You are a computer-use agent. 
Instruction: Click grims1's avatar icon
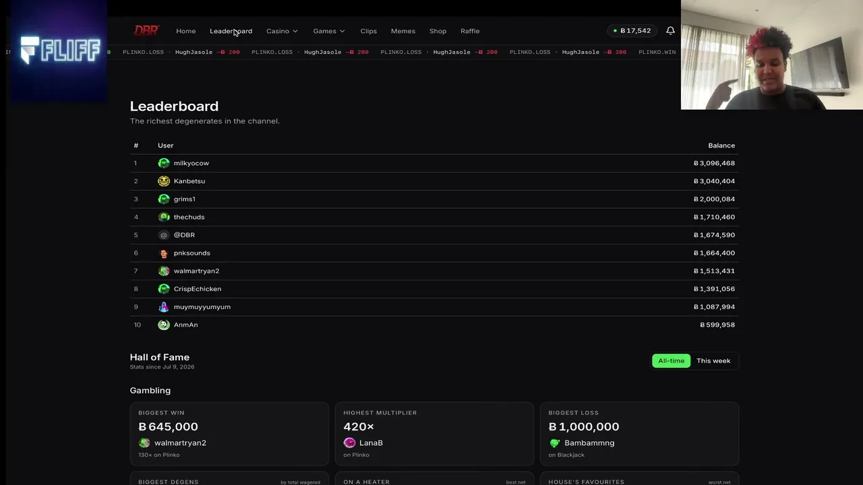coord(164,199)
